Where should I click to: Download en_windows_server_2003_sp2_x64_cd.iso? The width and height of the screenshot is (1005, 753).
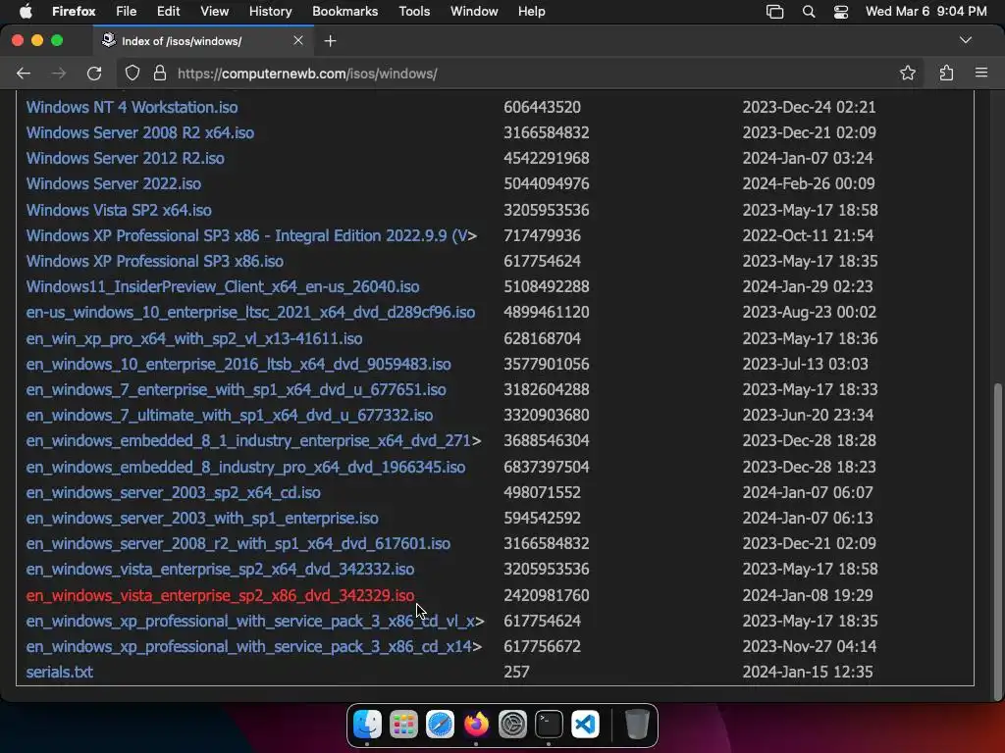pyautogui.click(x=173, y=492)
